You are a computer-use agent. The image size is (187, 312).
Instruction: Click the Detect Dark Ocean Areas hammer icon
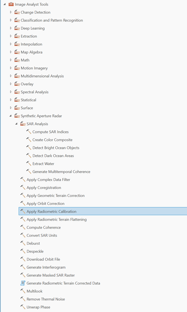[29, 155]
